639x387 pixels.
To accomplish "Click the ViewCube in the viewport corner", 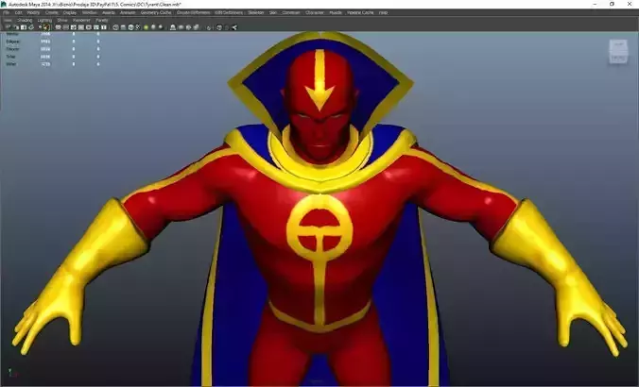I will [618, 52].
